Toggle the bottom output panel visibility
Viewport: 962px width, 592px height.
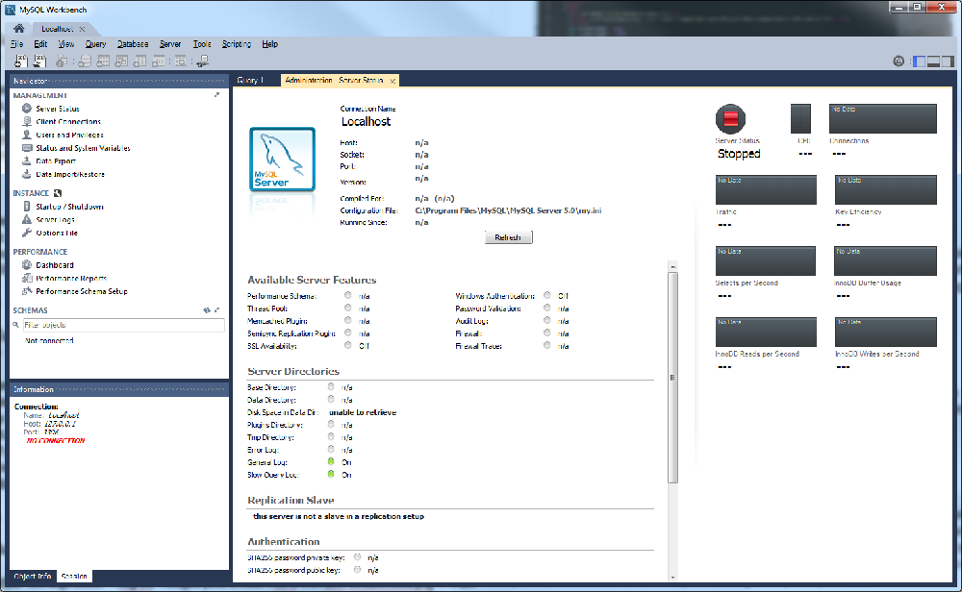click(x=933, y=62)
